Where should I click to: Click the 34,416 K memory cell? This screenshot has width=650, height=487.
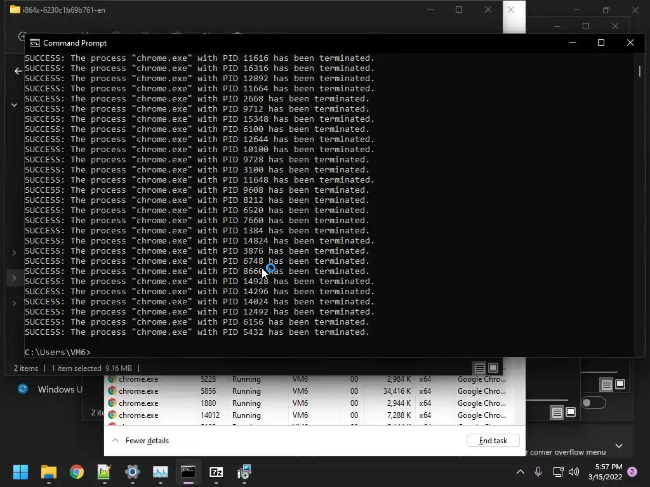pyautogui.click(x=397, y=391)
